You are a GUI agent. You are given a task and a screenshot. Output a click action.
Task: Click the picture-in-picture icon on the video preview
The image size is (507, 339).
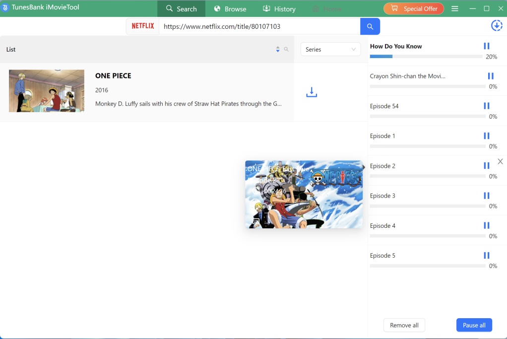click(x=256, y=221)
